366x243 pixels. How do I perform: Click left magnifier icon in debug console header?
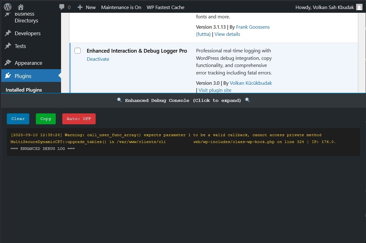coord(119,100)
